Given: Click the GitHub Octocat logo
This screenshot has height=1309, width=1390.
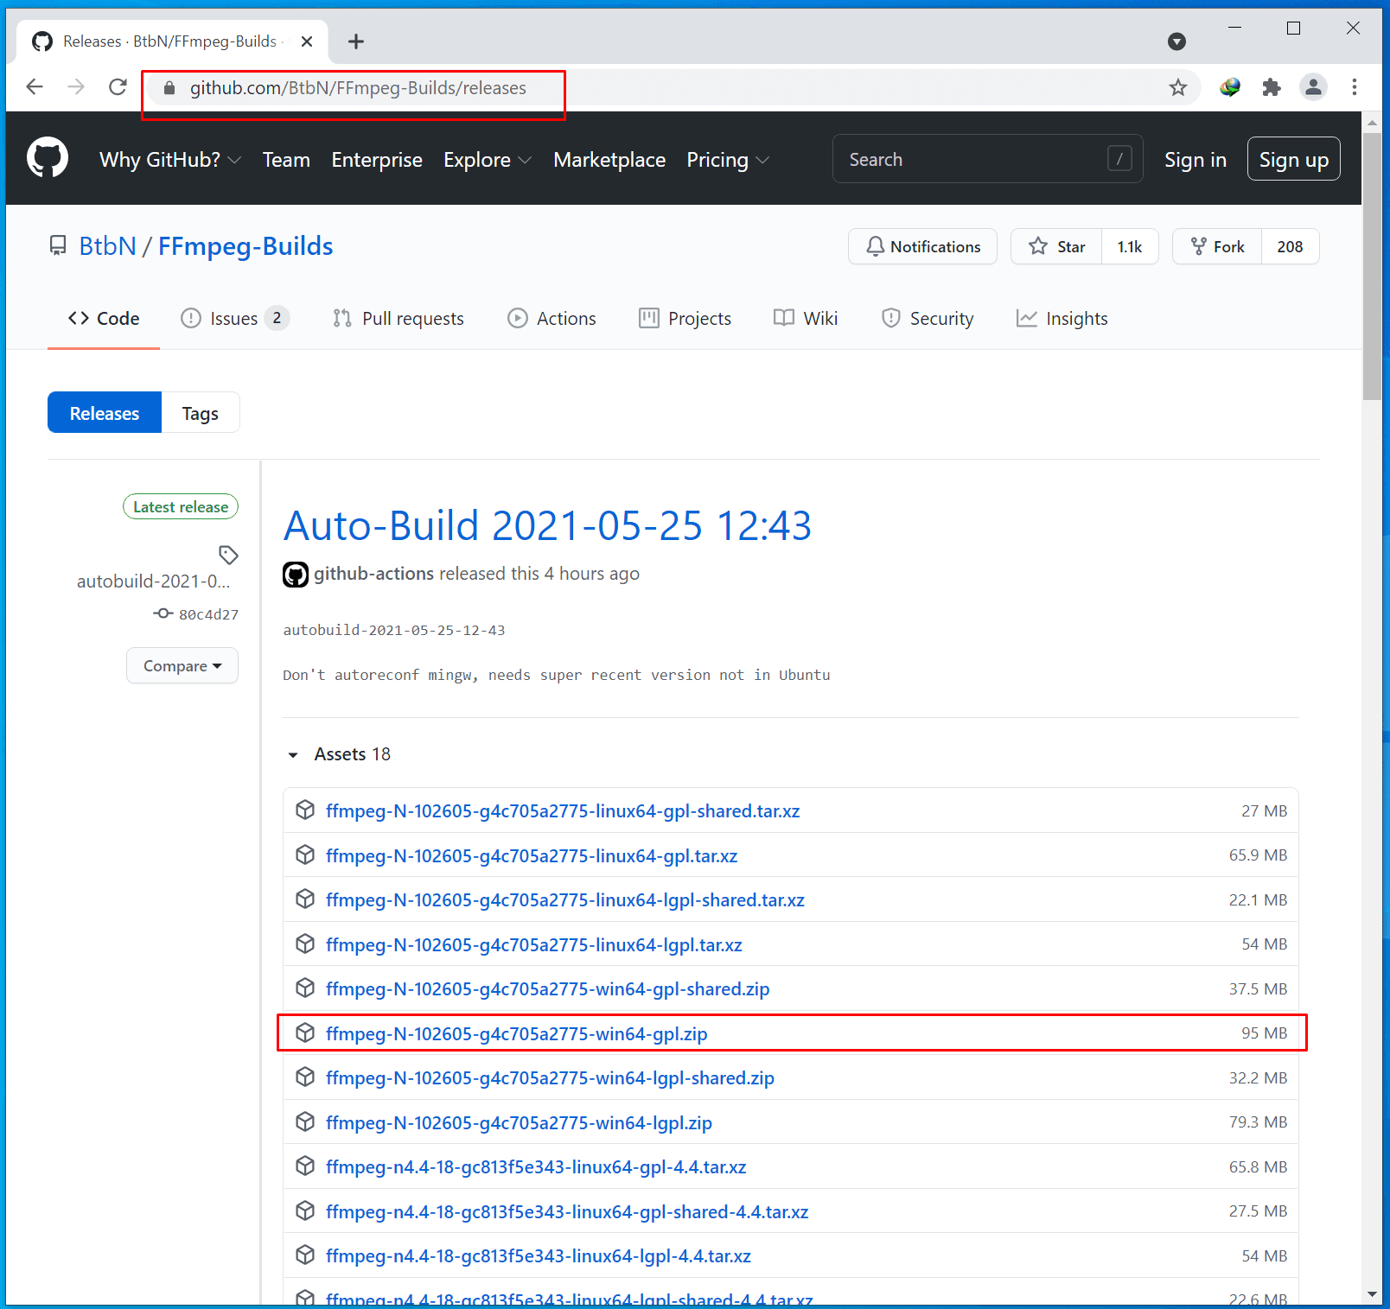Looking at the screenshot, I should pos(48,158).
